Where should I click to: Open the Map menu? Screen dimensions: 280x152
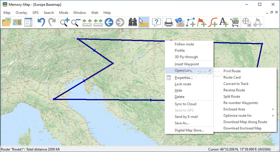pos(7,13)
